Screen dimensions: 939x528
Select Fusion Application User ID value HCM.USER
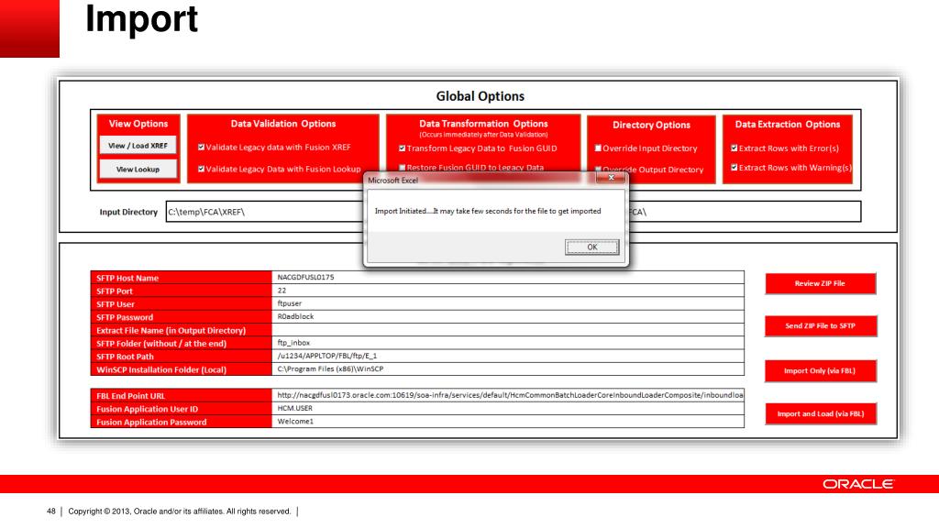coord(508,408)
